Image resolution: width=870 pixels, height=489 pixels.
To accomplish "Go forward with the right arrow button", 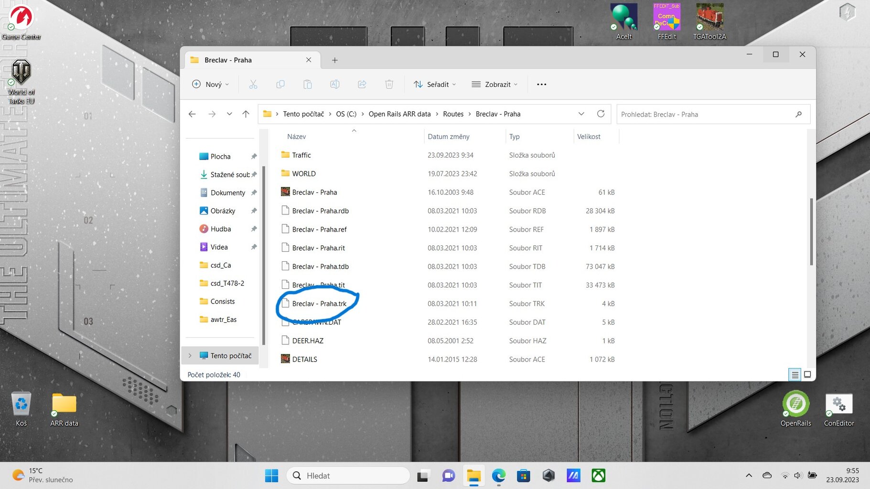I will point(212,114).
